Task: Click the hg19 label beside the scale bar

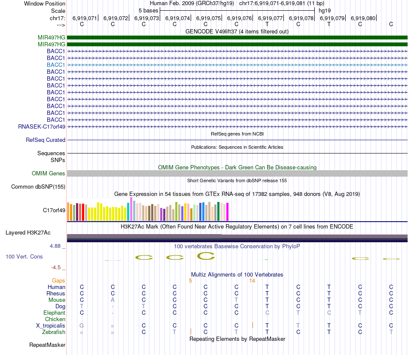Action: pyautogui.click(x=325, y=11)
